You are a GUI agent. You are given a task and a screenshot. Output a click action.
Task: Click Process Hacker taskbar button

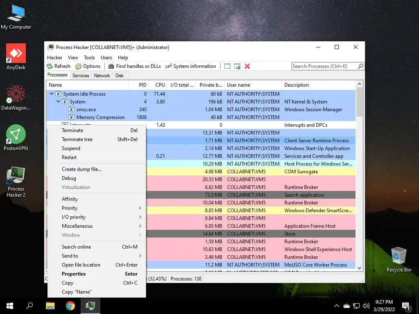coord(90,306)
